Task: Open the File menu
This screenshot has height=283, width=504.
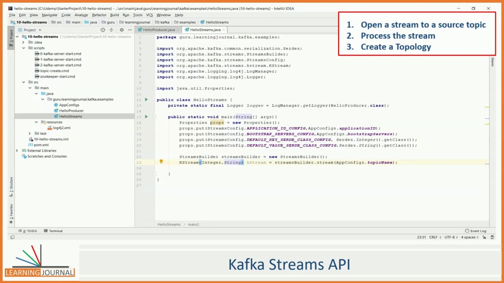Action: (12, 15)
